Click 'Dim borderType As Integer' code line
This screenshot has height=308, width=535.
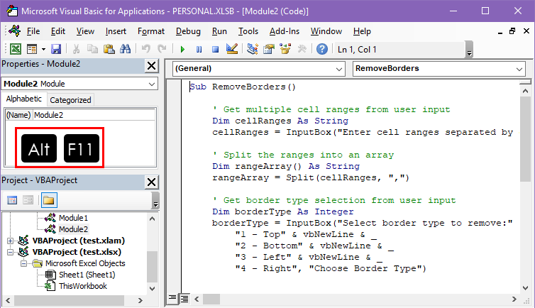click(283, 211)
